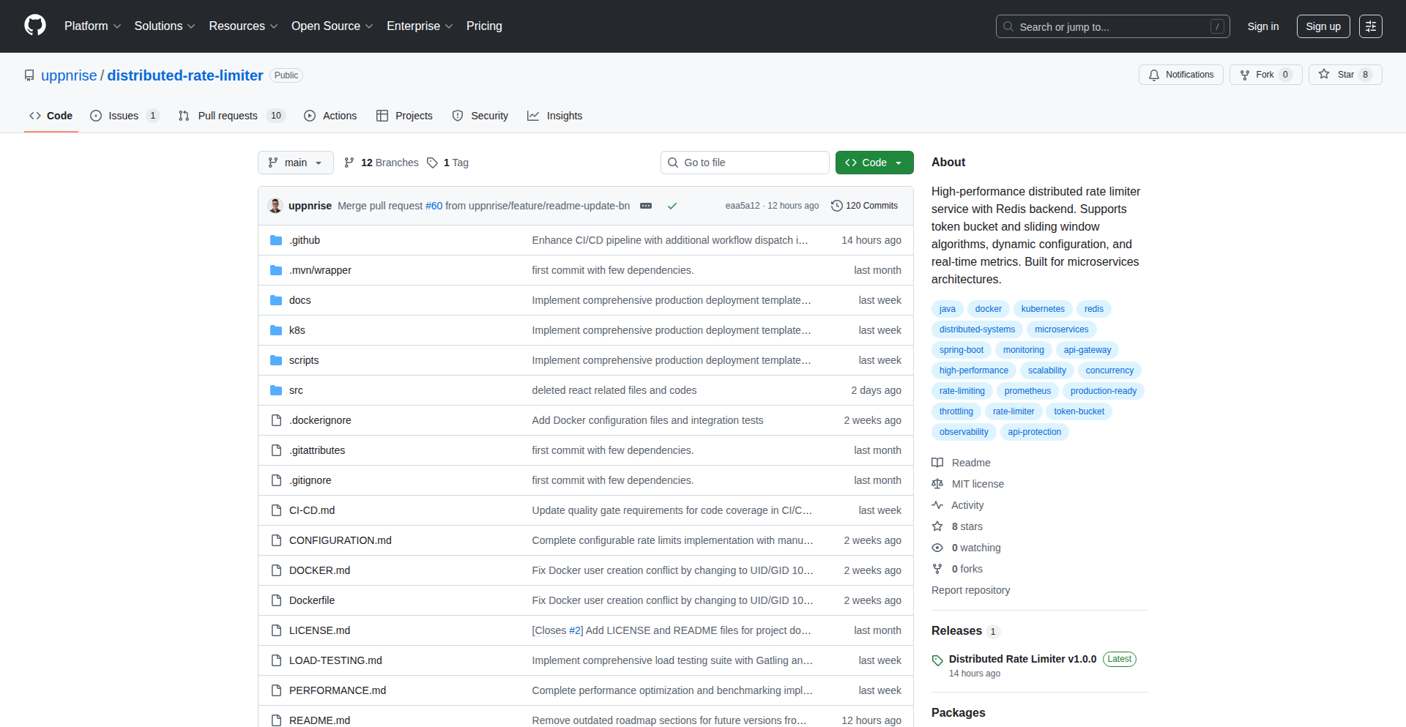Viewport: 1406px width, 727px height.
Task: Open Distributed Rate Limiter v1.0.0 release
Action: pyautogui.click(x=1022, y=659)
